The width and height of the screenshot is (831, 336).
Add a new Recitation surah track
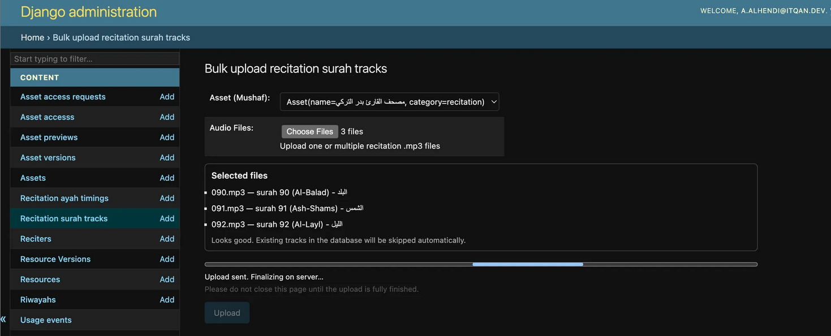point(166,218)
